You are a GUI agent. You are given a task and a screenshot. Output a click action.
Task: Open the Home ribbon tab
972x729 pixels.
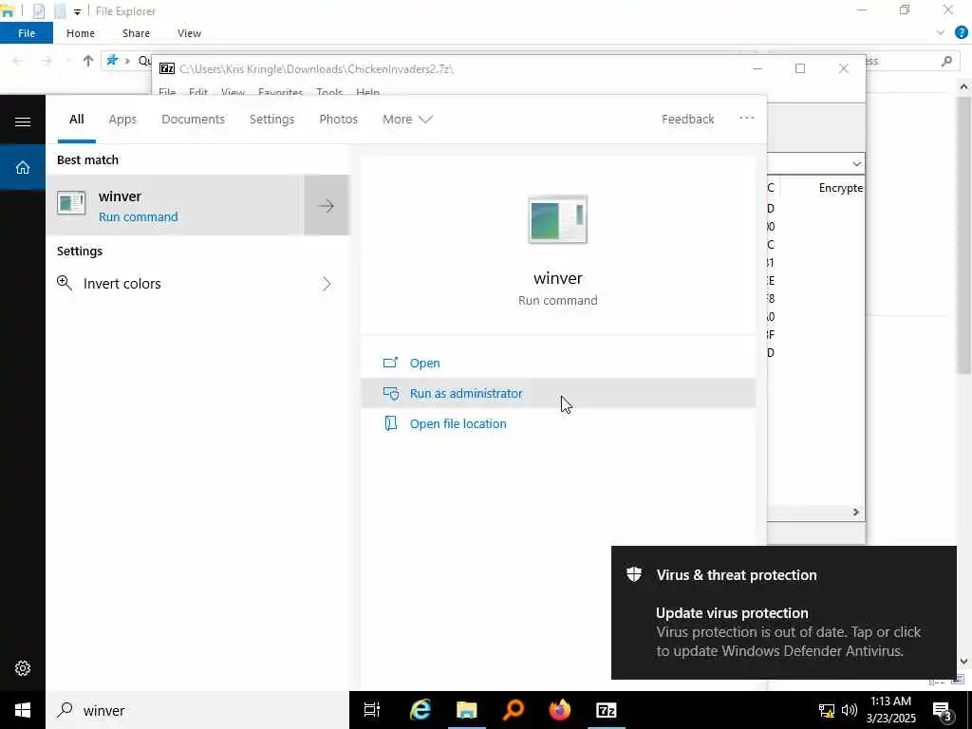81,33
